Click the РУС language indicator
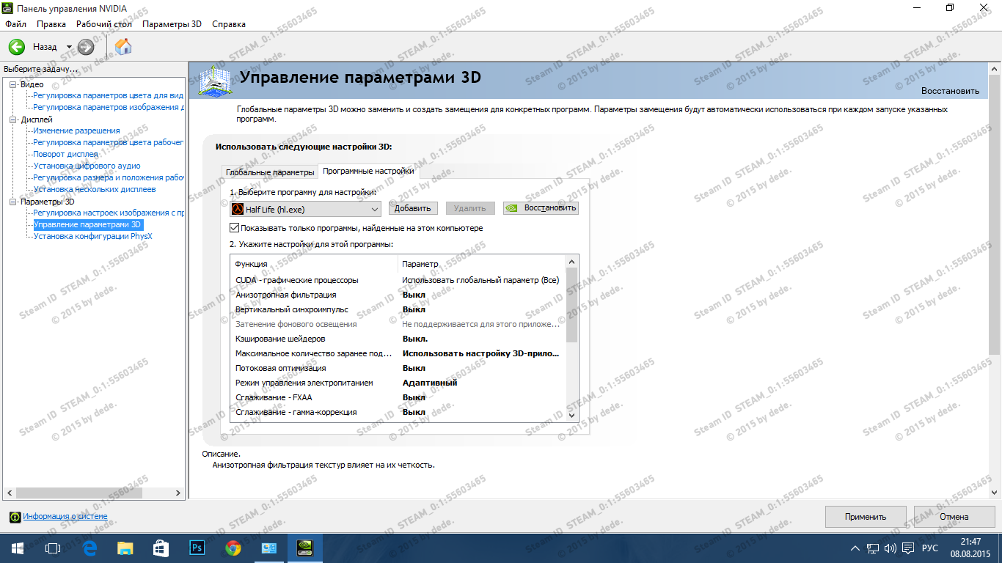1002x563 pixels. click(x=930, y=548)
